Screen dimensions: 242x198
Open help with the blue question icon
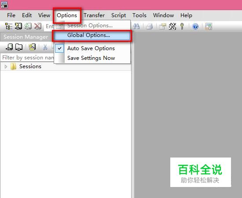[x=195, y=26]
